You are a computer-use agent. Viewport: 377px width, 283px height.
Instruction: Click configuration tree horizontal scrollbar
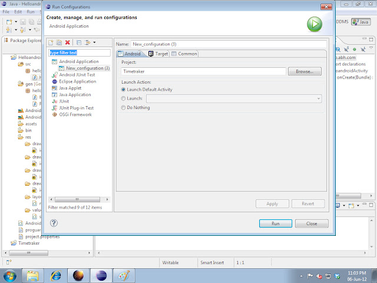click(x=77, y=199)
